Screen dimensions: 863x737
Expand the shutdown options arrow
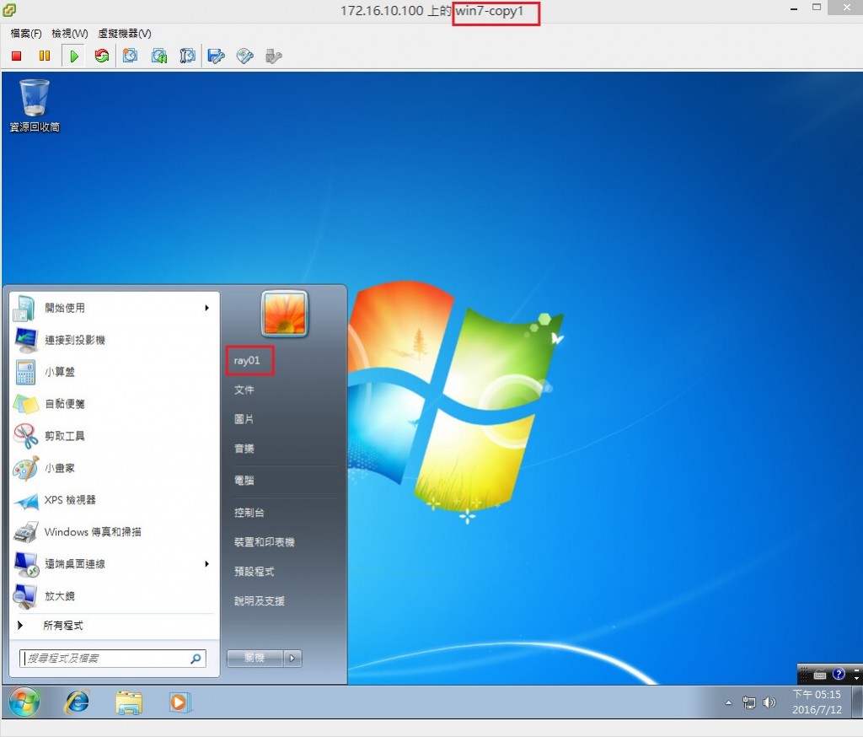[292, 658]
